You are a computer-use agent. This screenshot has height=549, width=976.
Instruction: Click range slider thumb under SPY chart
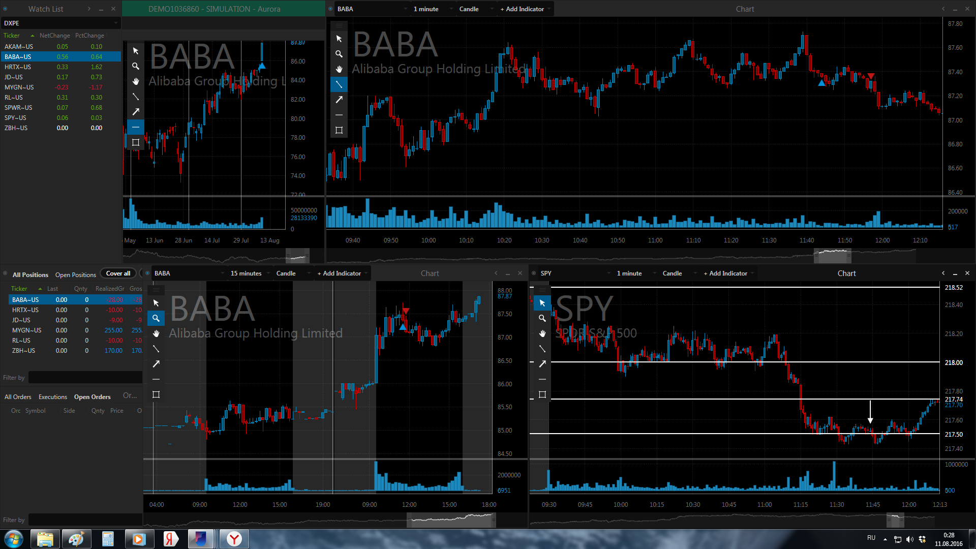click(x=896, y=520)
